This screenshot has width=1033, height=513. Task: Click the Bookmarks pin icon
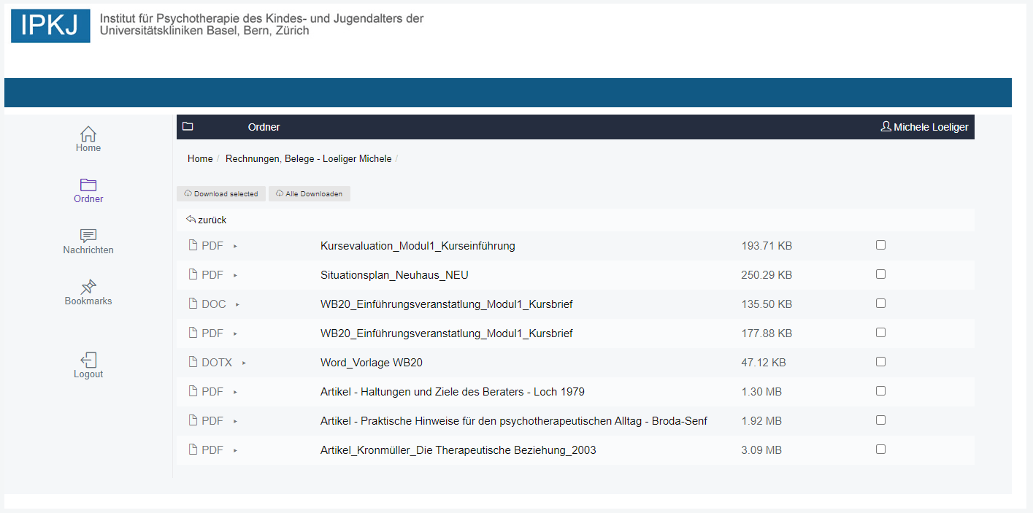(x=88, y=287)
